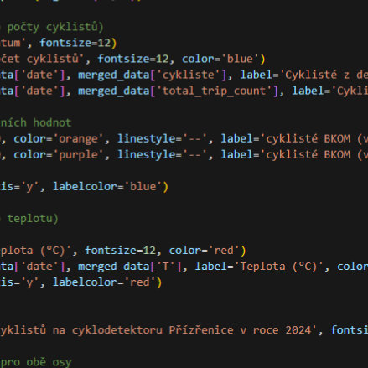The width and height of the screenshot is (368, 368).
Task: Click color='red' after fontsize=12
Action: click(205, 251)
